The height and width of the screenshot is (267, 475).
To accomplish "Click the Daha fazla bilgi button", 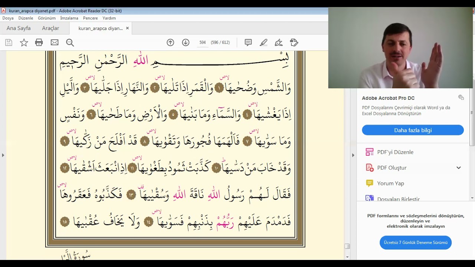I will click(x=413, y=130).
